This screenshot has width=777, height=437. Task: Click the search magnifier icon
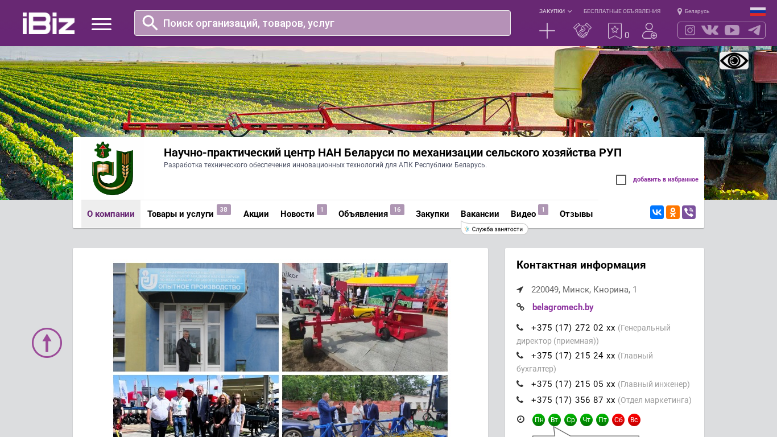pyautogui.click(x=150, y=23)
